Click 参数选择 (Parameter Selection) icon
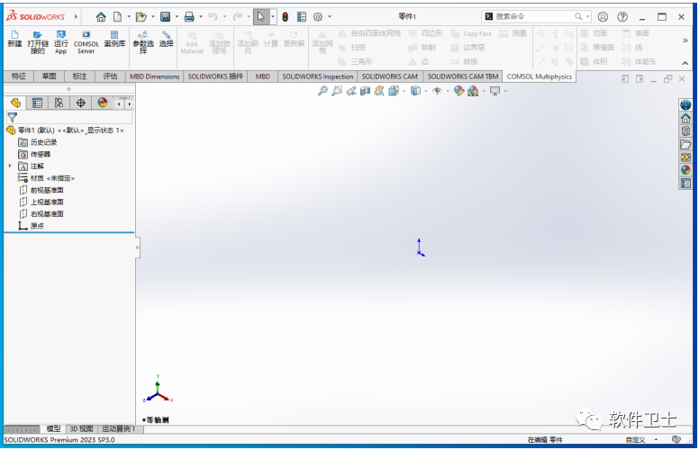Viewport: 699px width, 450px height. pos(143,42)
